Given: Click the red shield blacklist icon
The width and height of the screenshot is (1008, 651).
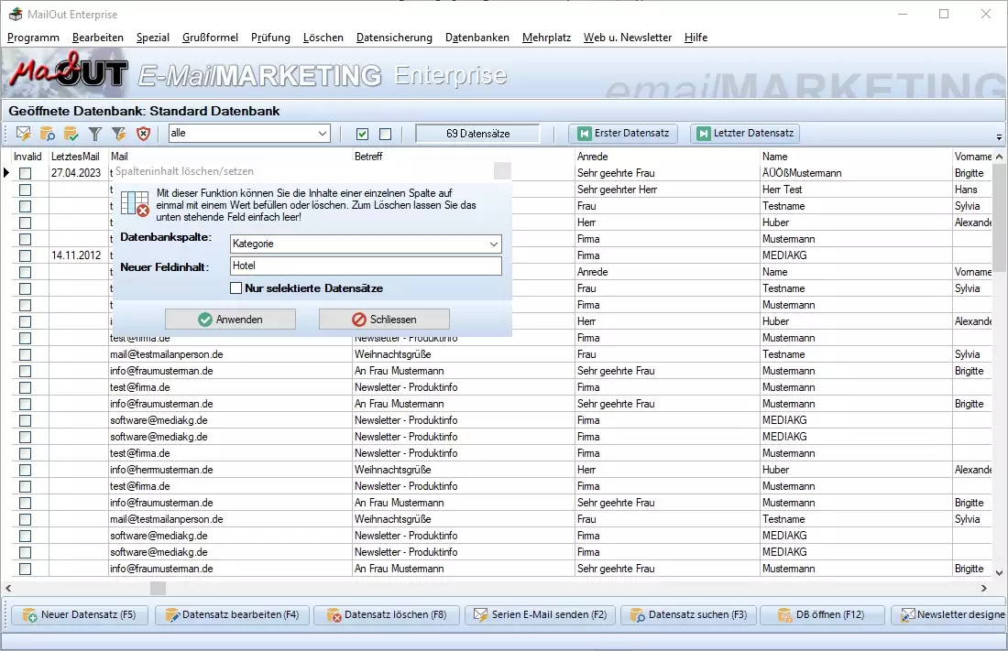Looking at the screenshot, I should point(143,134).
